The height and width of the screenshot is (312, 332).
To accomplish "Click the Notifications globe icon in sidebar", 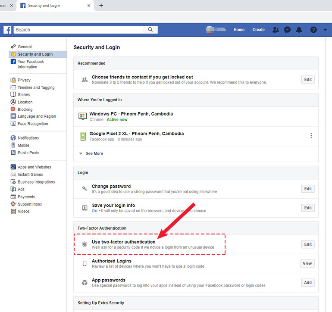I will pos(13,138).
